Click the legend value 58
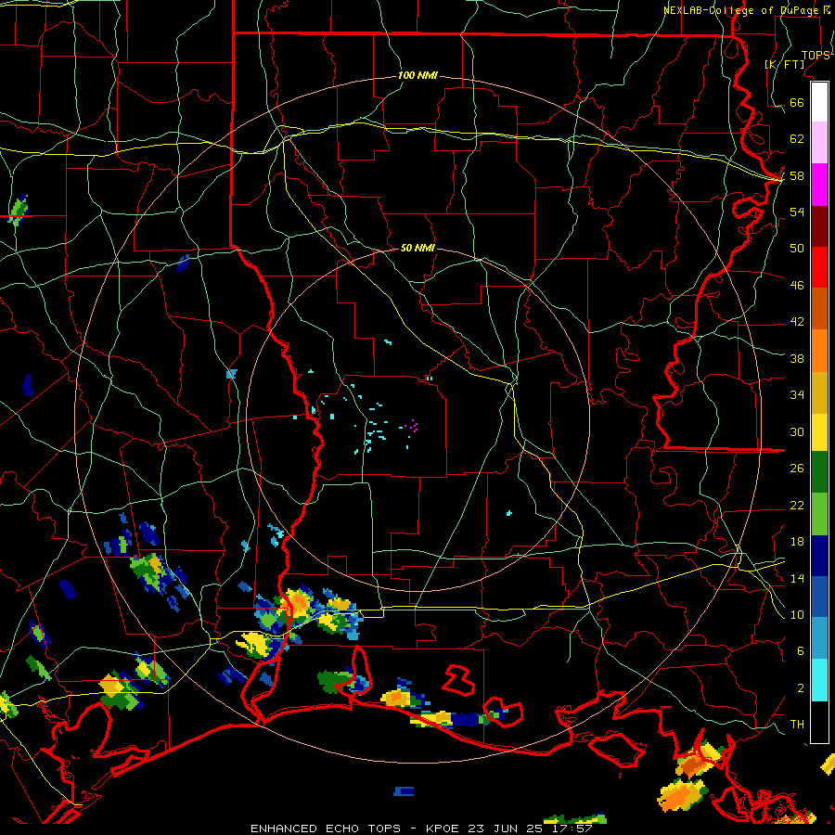This screenshot has height=835, width=835. point(797,175)
